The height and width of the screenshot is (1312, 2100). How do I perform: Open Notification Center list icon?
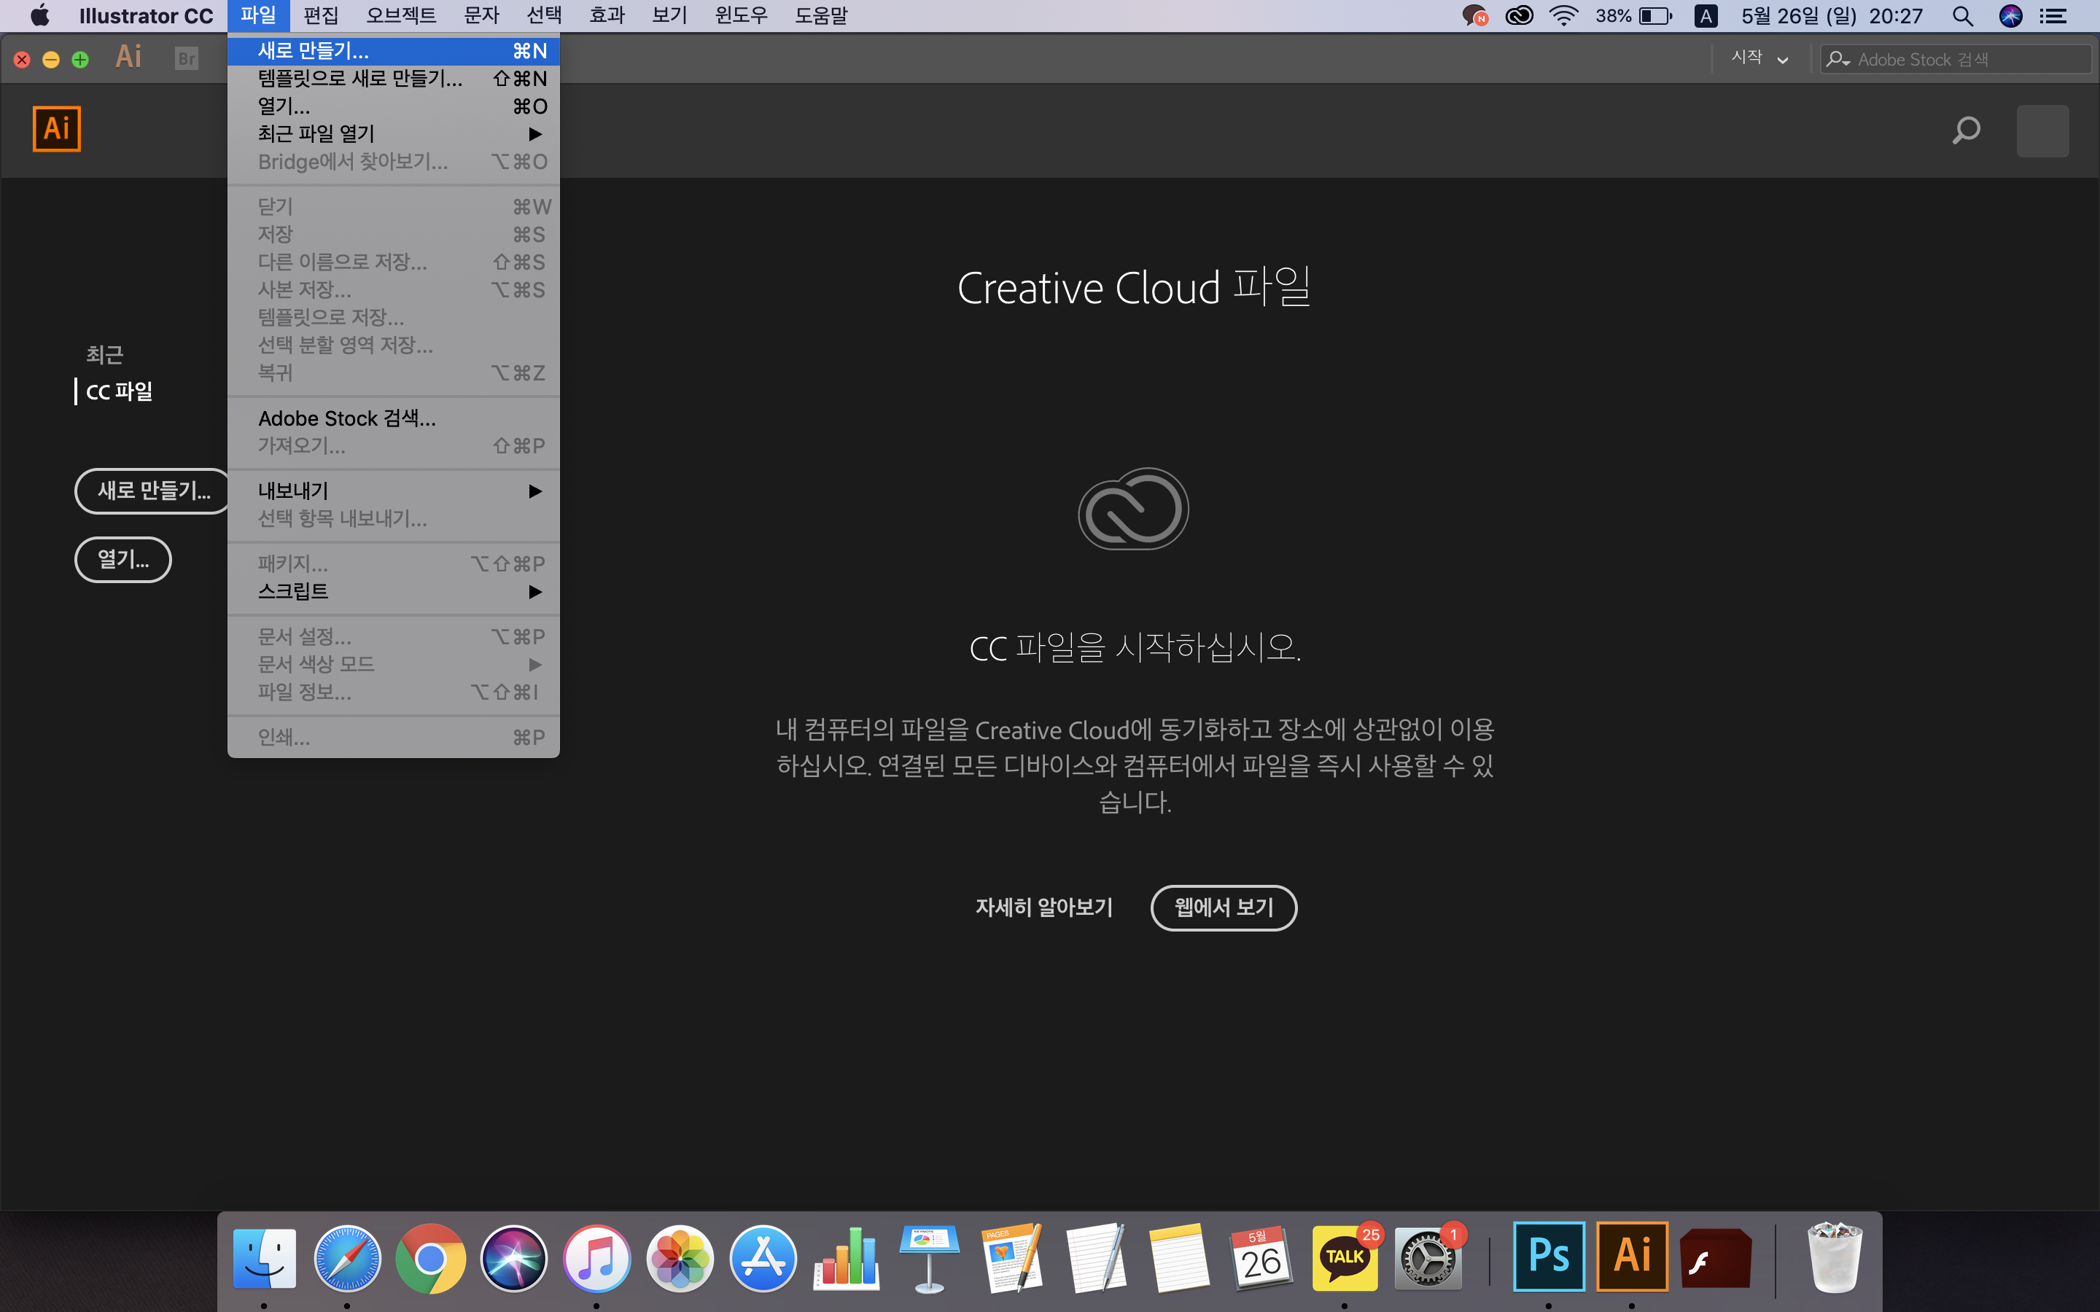coord(2053,15)
